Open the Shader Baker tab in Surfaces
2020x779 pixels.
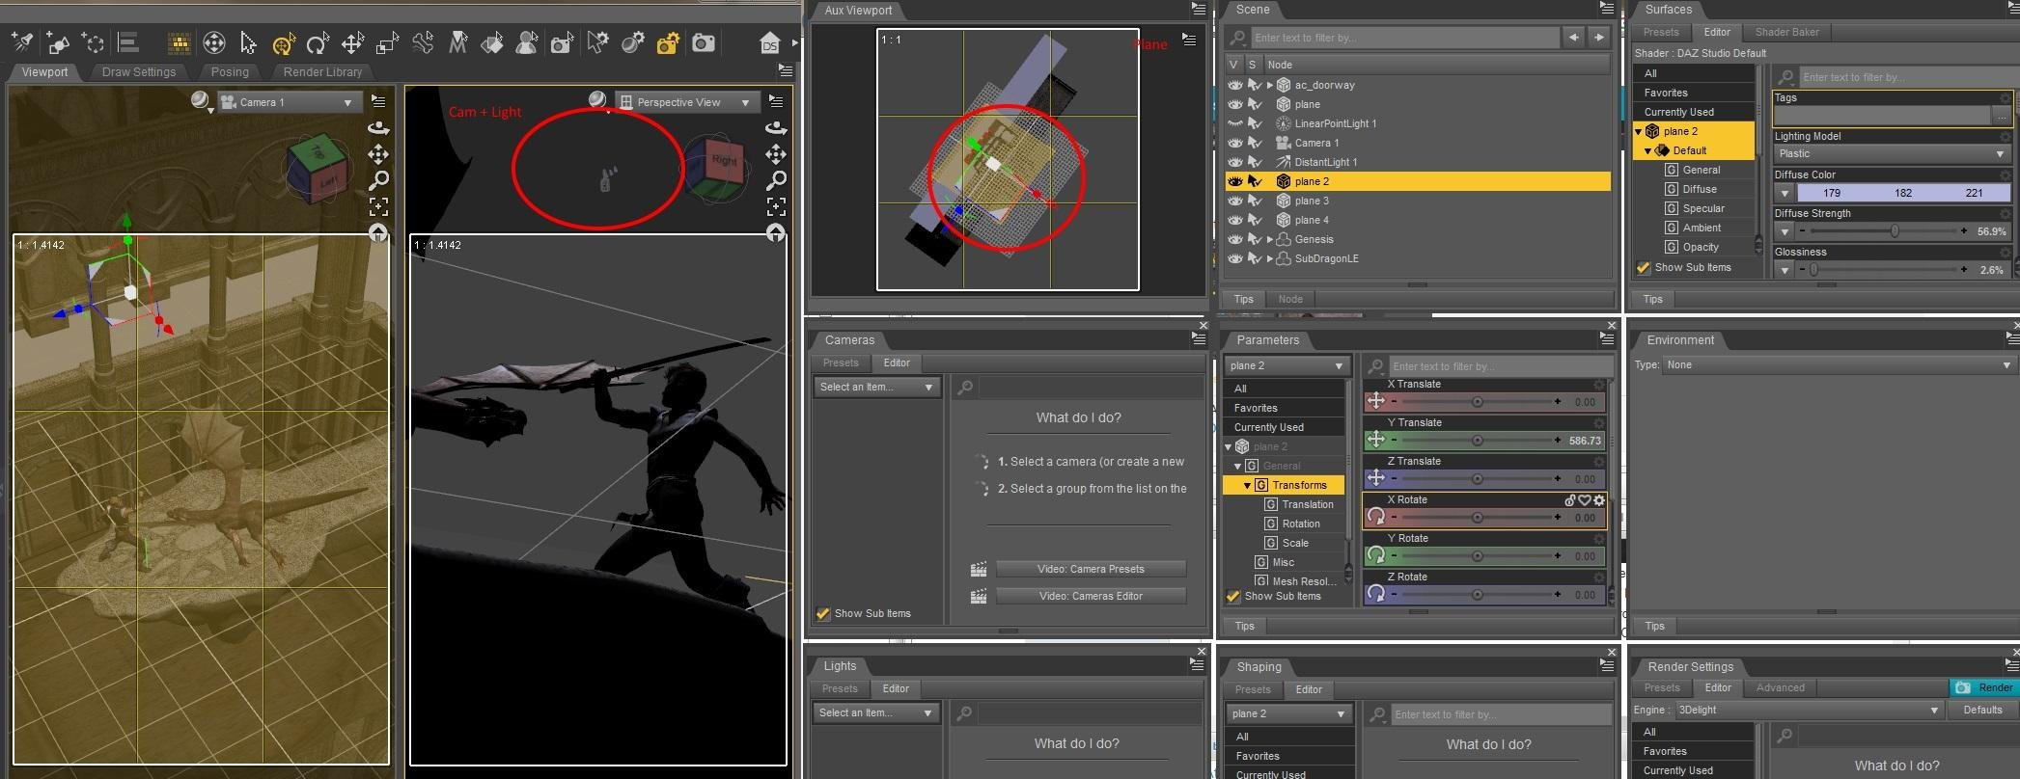[x=1786, y=32]
